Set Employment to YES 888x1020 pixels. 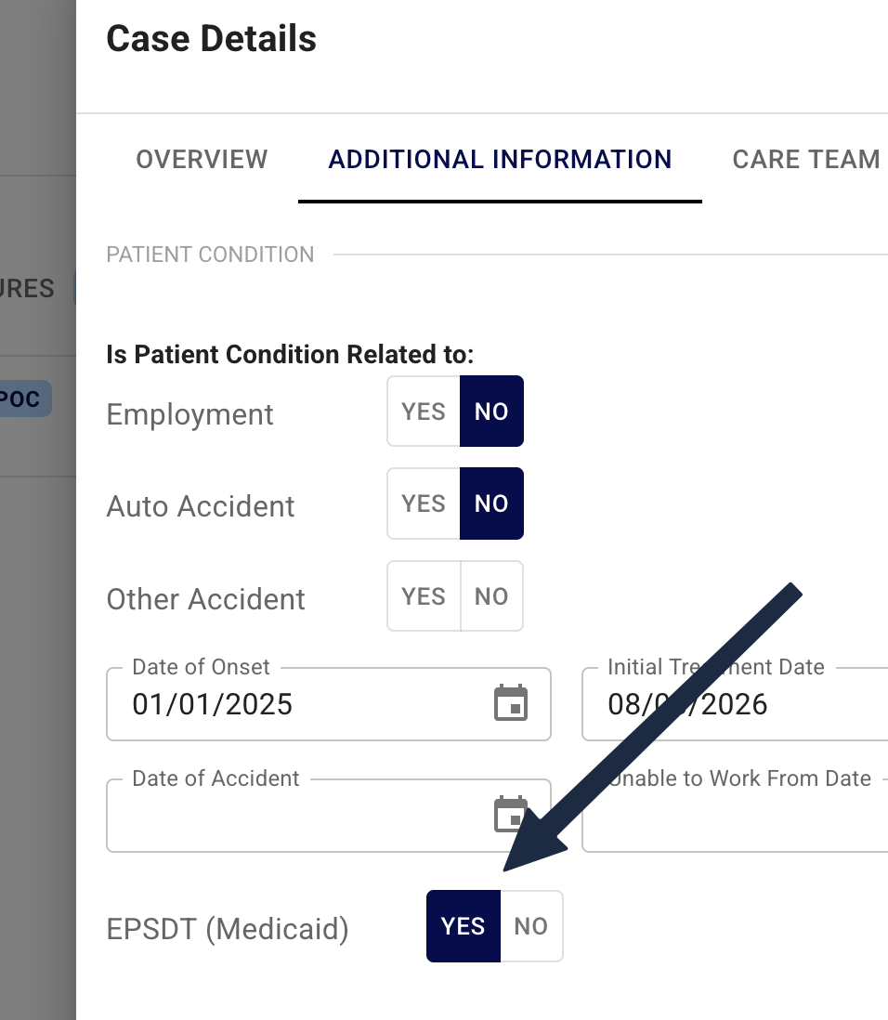pyautogui.click(x=424, y=412)
